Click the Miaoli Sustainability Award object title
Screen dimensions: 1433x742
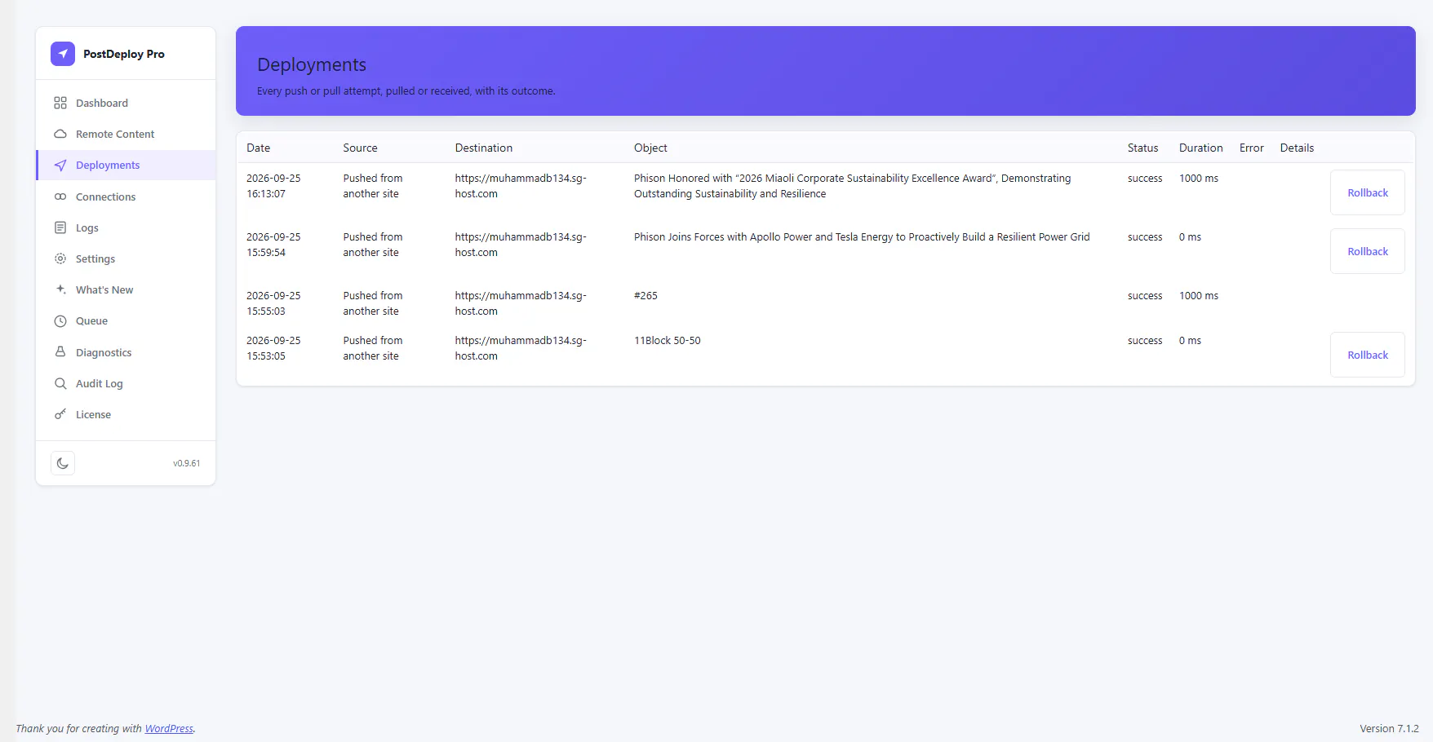pos(852,186)
